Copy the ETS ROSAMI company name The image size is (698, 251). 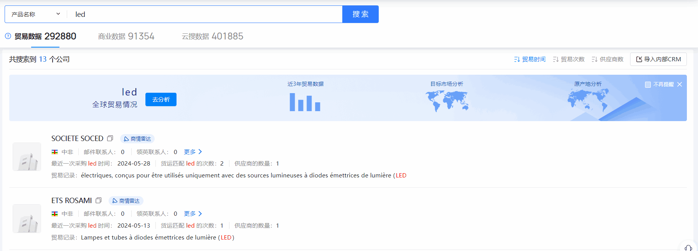[x=99, y=200]
